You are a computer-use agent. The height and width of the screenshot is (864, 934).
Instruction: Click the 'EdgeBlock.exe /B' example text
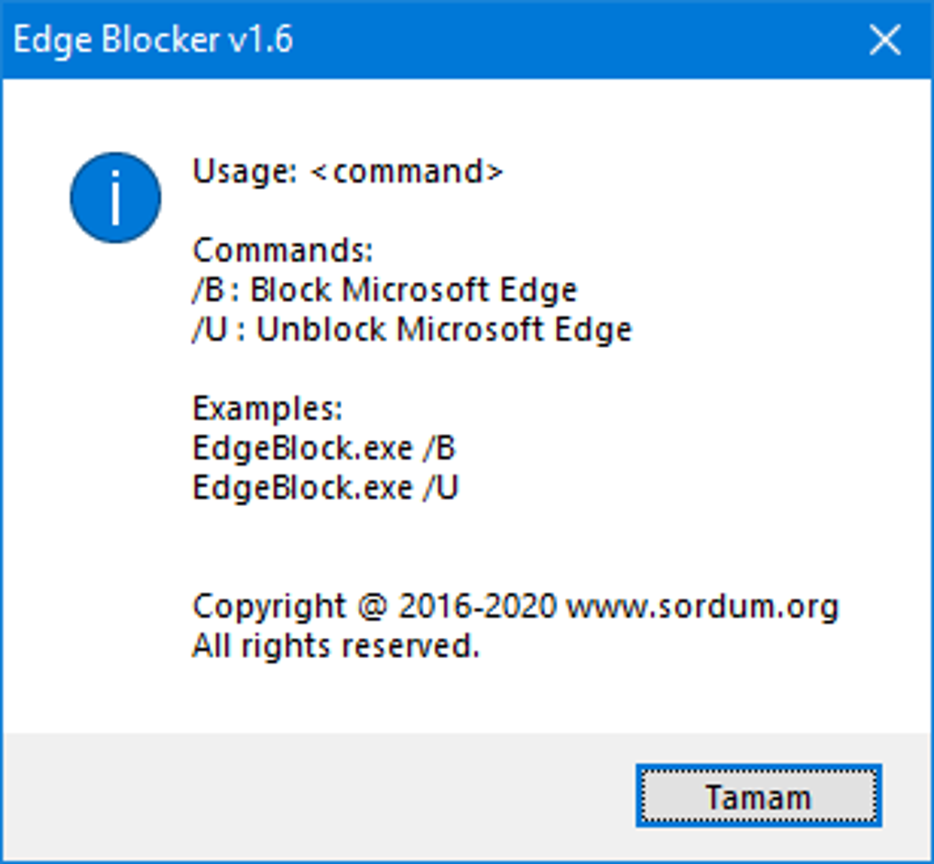tap(324, 448)
